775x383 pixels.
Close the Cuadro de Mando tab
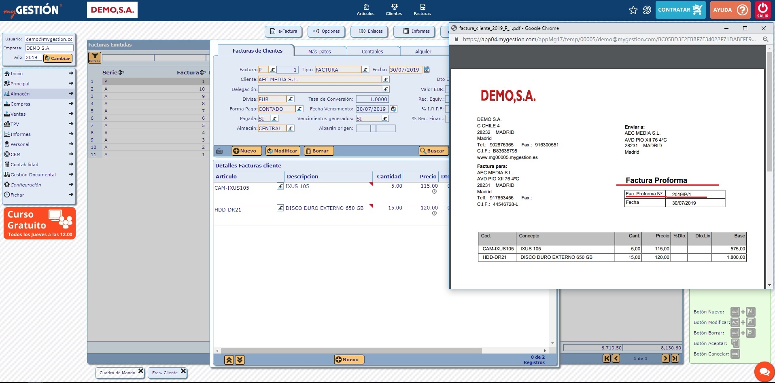(141, 371)
